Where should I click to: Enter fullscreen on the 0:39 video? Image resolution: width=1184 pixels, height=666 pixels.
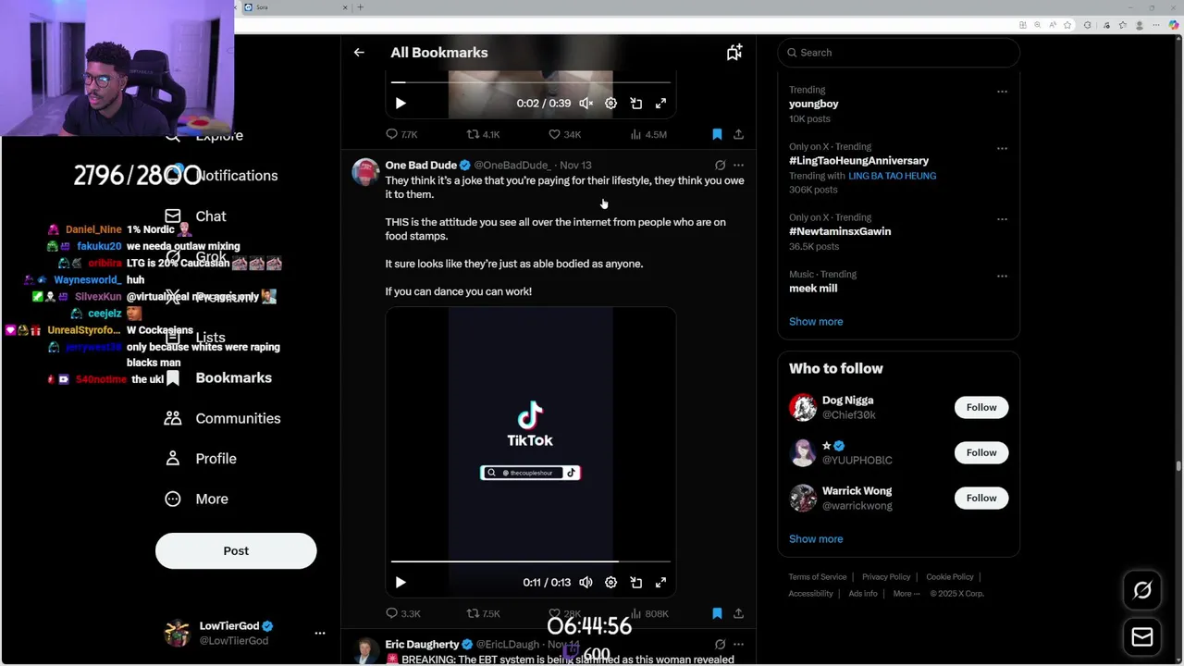pos(660,104)
